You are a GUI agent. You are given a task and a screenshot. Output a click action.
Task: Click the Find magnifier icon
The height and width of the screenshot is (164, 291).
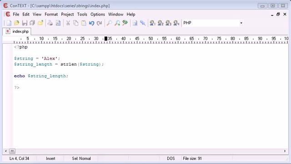coord(109,23)
